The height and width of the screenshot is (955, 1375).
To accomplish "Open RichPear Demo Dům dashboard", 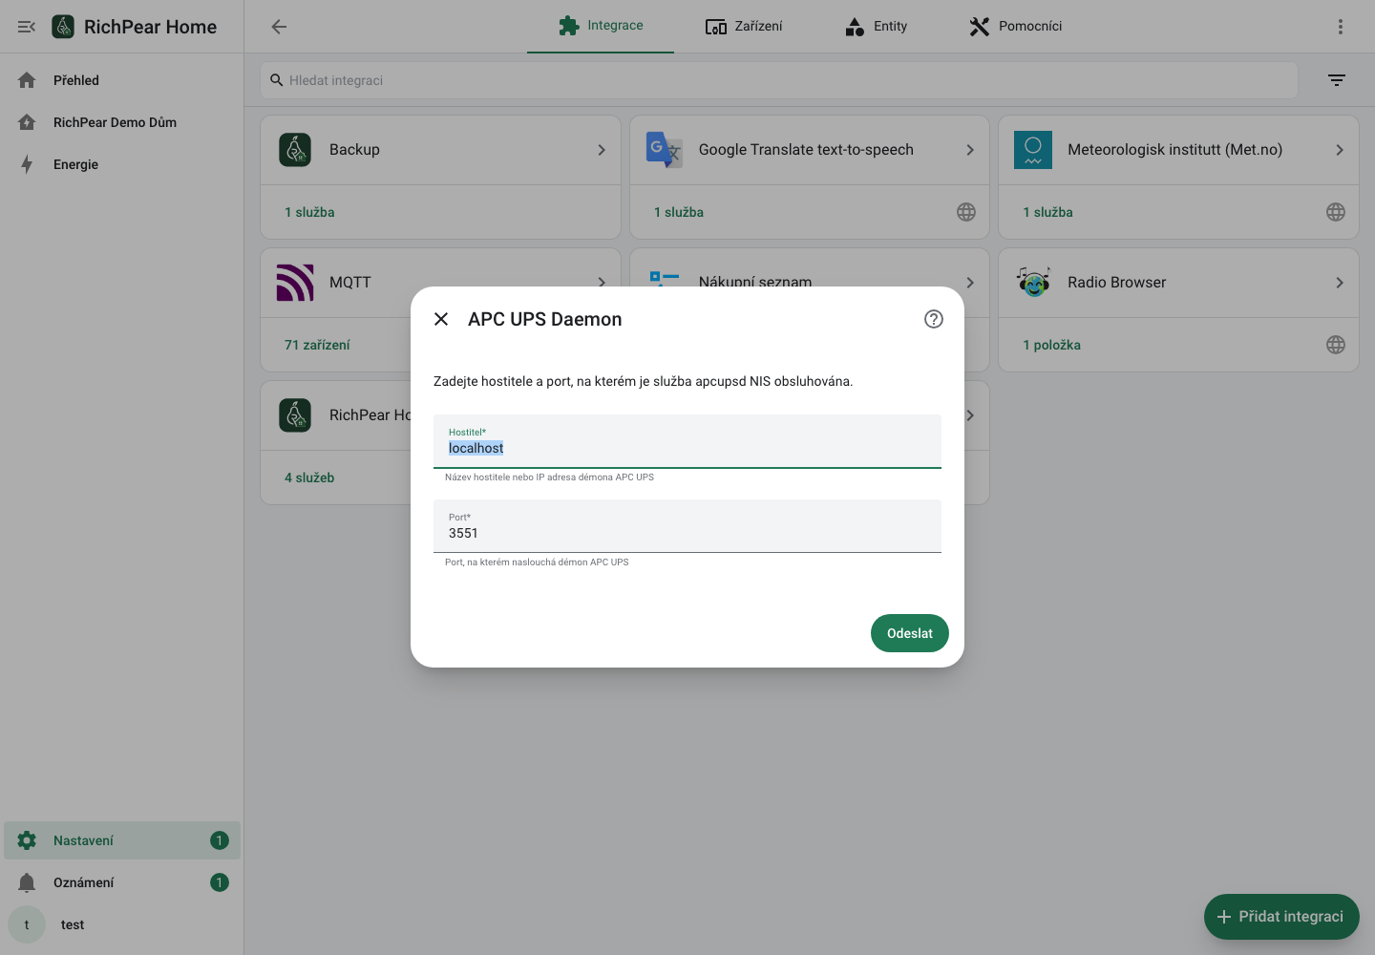I will 122,122.
